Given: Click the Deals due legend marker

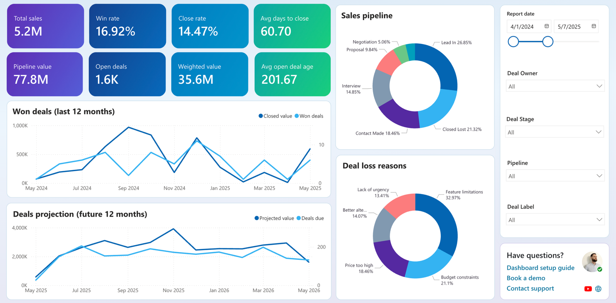Looking at the screenshot, I should (x=298, y=218).
